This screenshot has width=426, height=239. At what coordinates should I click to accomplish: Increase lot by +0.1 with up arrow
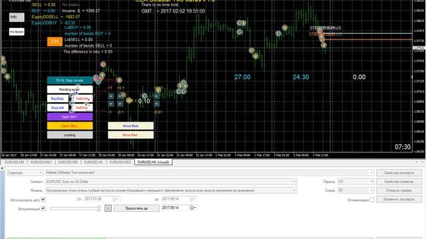click(x=120, y=96)
